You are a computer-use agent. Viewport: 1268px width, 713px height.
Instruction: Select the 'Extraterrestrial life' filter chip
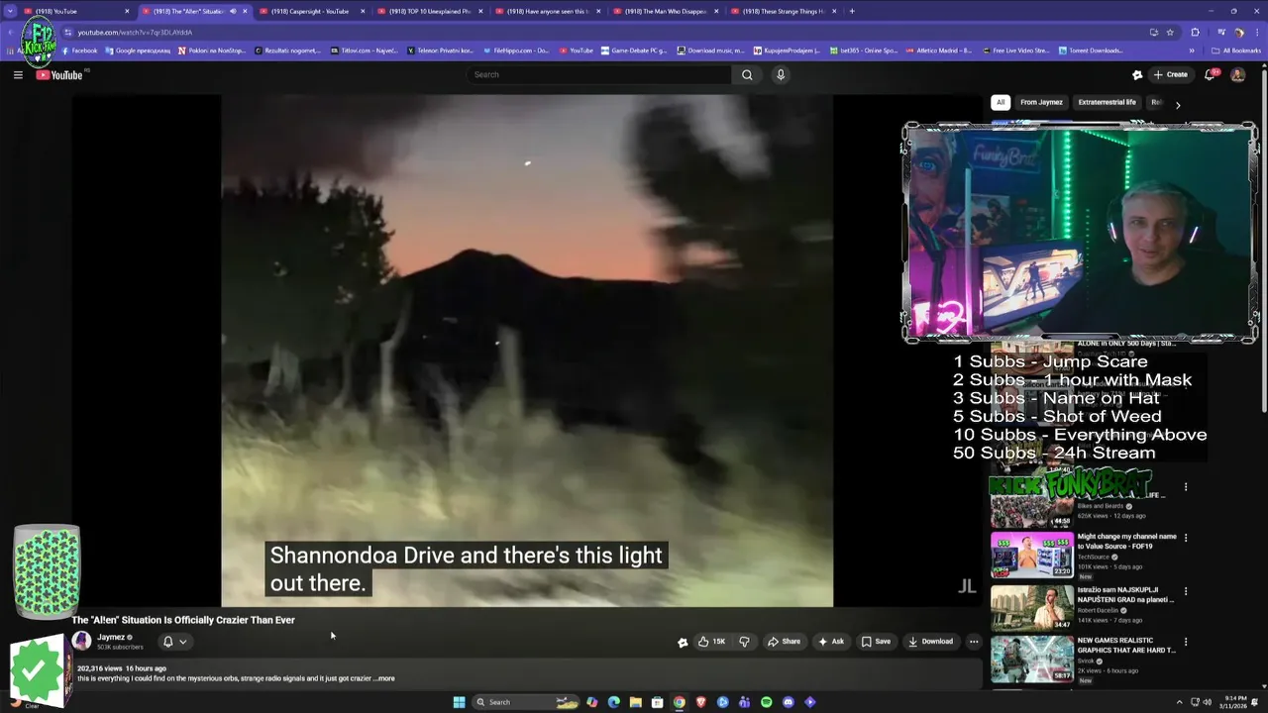(1107, 102)
